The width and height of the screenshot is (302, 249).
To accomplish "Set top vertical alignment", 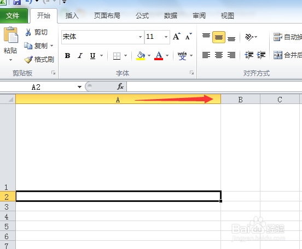I will pos(206,37).
